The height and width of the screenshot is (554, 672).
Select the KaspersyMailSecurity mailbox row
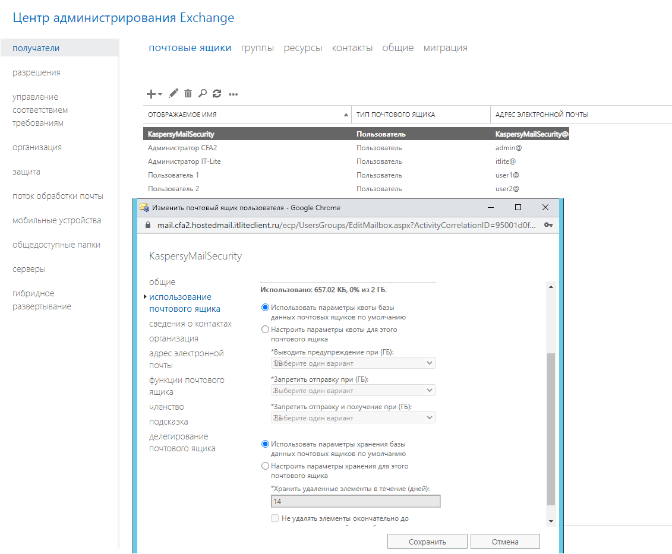point(356,134)
